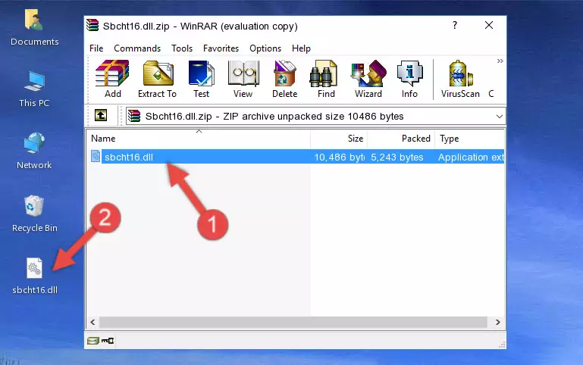Click the right scroll arrow
583x365 pixels.
(498, 322)
